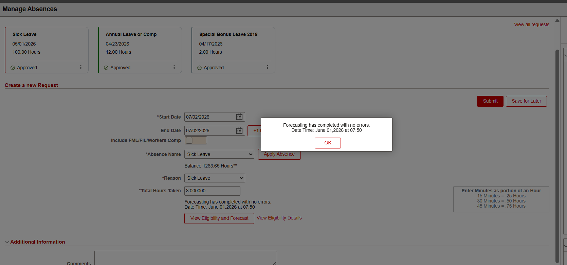
Task: Open View all requests link
Action: (x=532, y=24)
